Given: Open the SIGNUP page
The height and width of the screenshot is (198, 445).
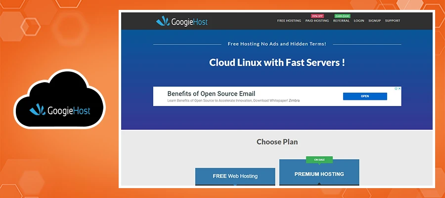Looking at the screenshot, I should [374, 21].
